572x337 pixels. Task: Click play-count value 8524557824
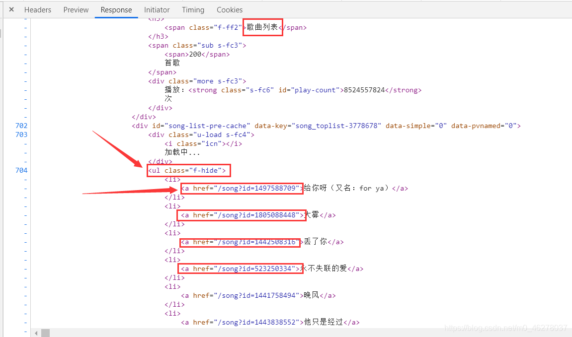(x=364, y=90)
